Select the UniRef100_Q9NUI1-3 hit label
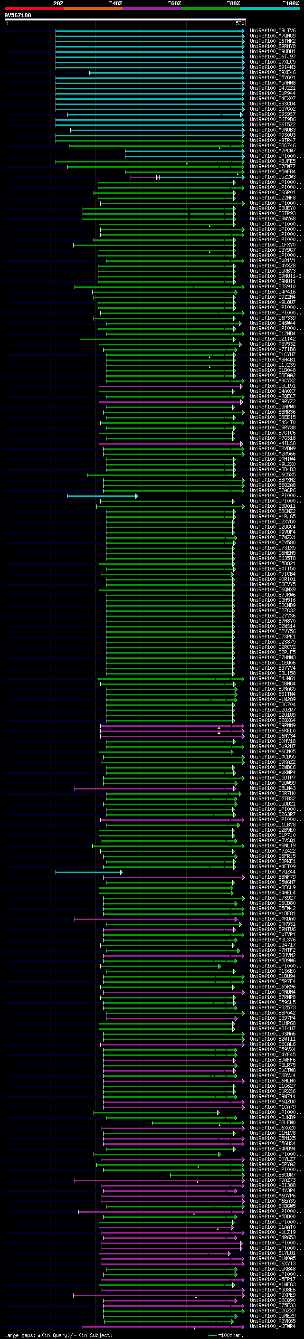The image size is (304, 1339). click(275, 276)
